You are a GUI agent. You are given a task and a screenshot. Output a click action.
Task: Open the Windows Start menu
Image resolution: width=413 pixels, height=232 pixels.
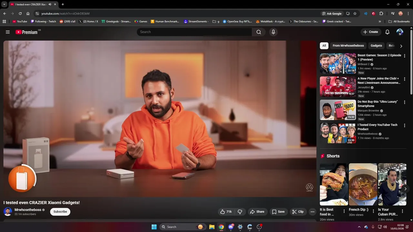coord(154,227)
